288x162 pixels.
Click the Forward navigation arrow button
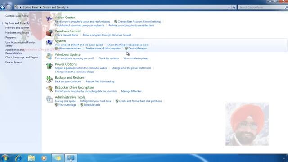(x=9, y=7)
